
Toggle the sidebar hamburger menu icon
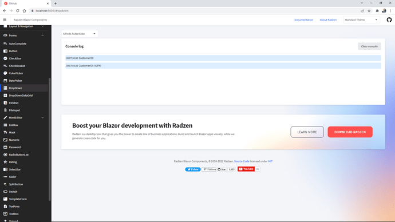[x=5, y=19]
